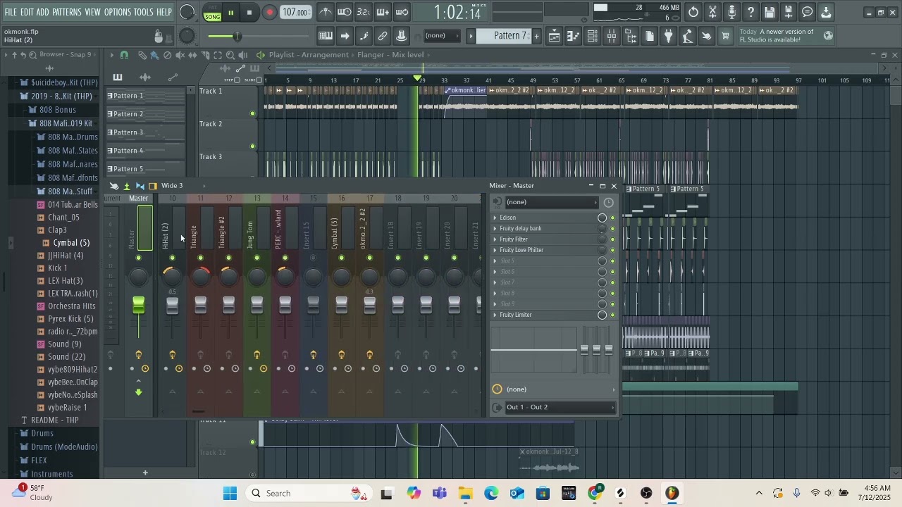Screen dimensions: 902x507
Task: Toggle the playlist magnet snap icon
Action: [x=125, y=55]
